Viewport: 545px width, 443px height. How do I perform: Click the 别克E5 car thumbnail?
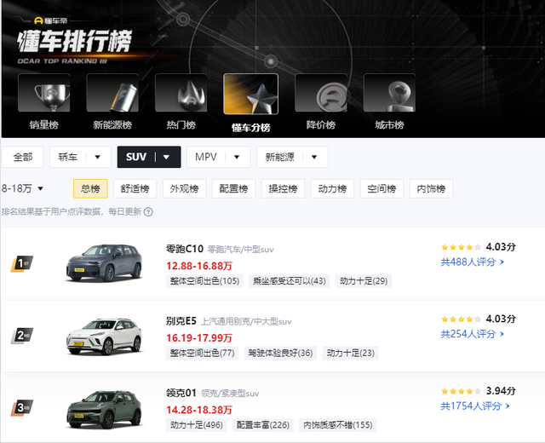click(x=104, y=336)
